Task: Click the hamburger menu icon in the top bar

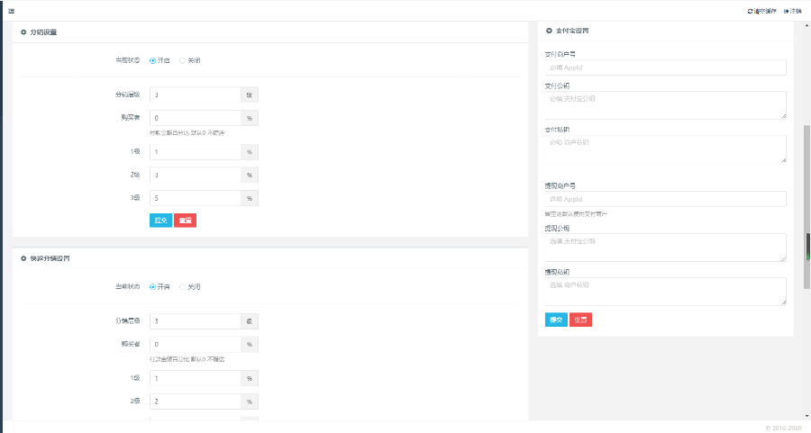Action: pyautogui.click(x=11, y=11)
